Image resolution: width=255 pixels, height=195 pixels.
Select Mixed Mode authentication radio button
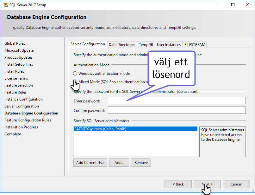click(75, 82)
